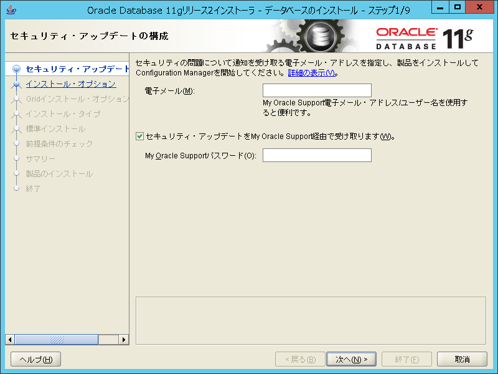This screenshot has height=374, width=498.
Task: Click the My Oracle Support電子メール hint text
Action: pos(365,107)
